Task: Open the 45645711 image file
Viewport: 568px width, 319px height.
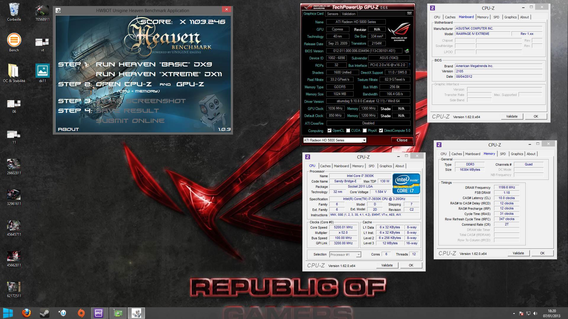Action: [14, 228]
